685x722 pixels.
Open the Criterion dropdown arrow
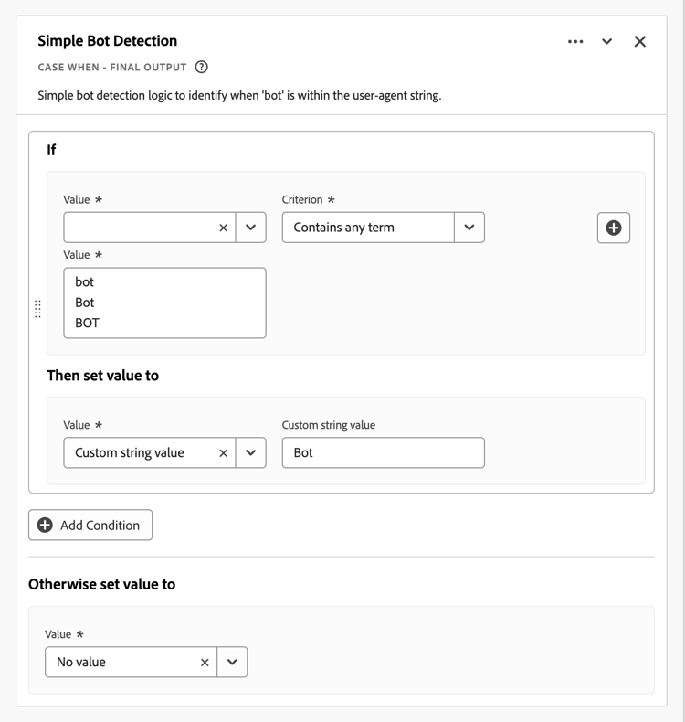tap(469, 228)
